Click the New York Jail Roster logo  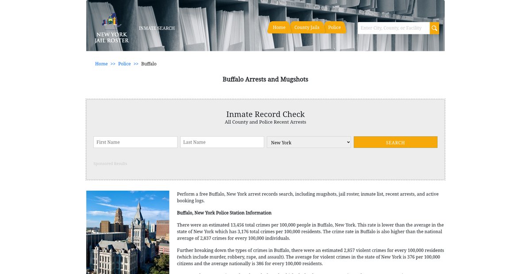(x=112, y=28)
